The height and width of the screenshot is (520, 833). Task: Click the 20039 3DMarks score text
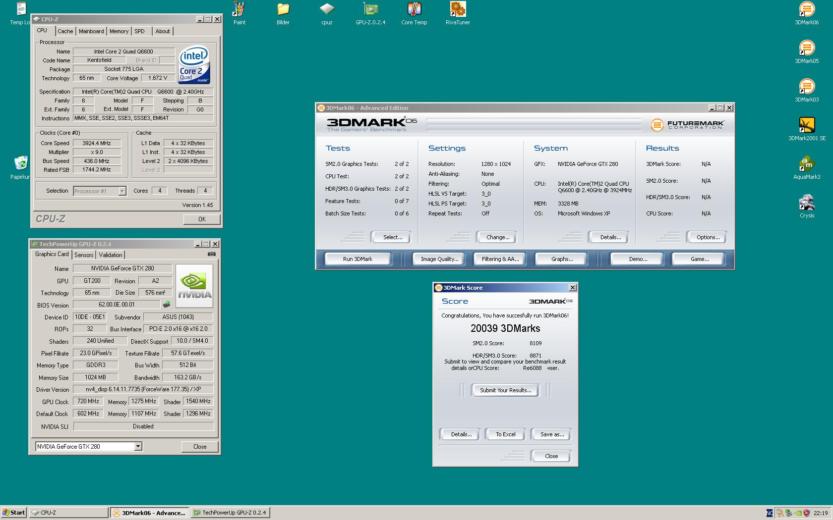505,328
